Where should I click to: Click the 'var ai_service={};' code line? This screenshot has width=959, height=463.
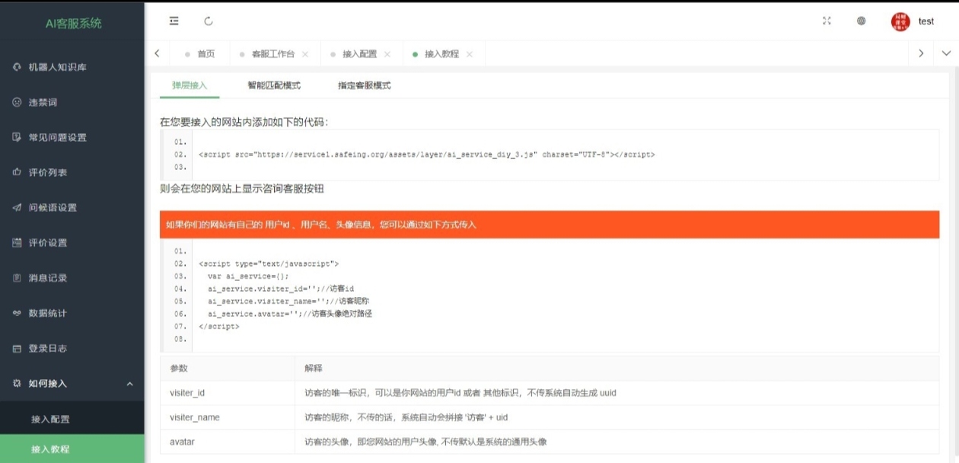[x=248, y=276]
